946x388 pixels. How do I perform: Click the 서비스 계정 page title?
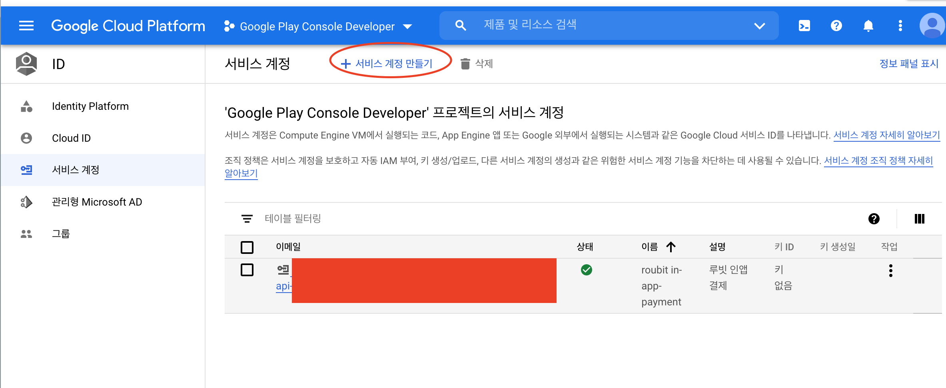pos(257,63)
